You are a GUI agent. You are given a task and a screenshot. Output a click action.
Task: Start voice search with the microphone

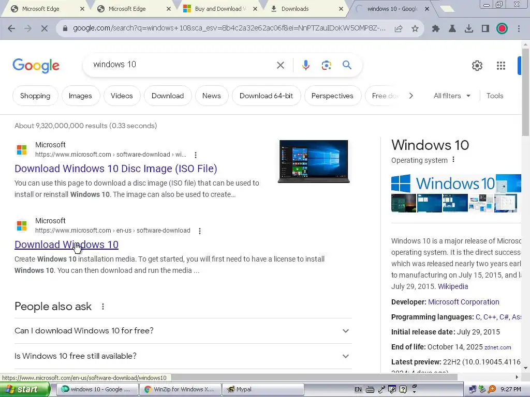click(x=306, y=65)
